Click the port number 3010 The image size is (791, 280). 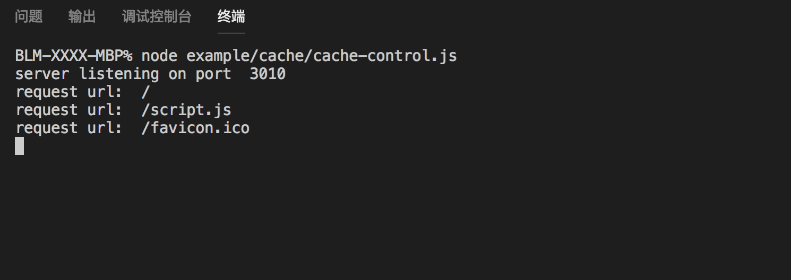tap(268, 74)
